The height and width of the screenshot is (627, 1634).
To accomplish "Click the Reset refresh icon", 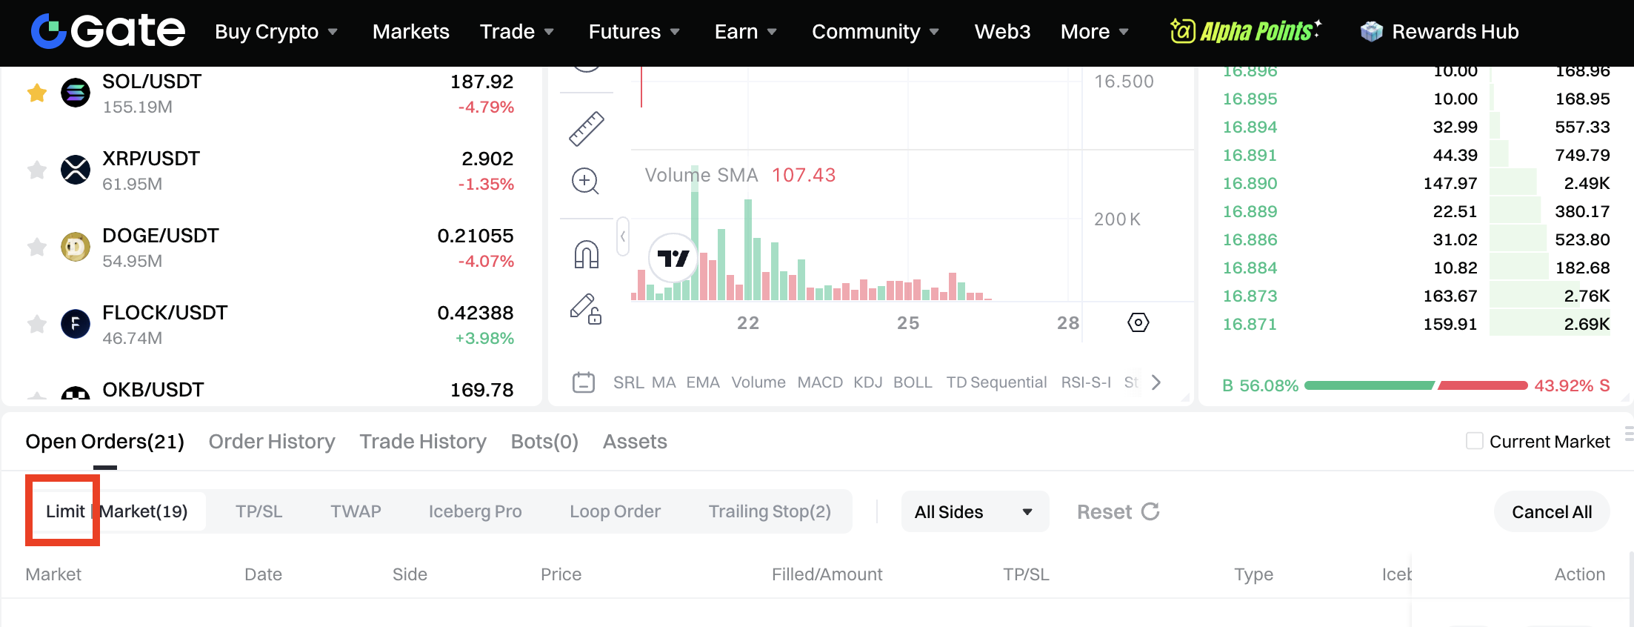I will click(x=1150, y=511).
